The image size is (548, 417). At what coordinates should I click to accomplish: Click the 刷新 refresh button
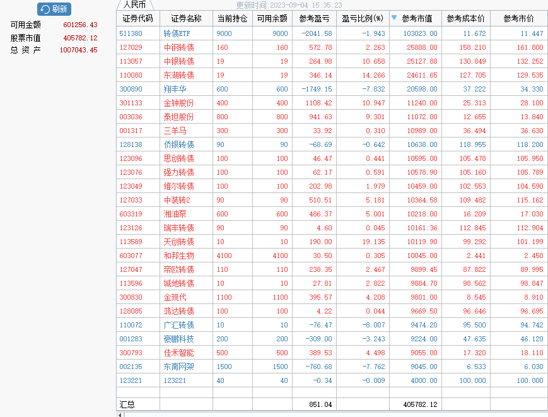point(54,9)
